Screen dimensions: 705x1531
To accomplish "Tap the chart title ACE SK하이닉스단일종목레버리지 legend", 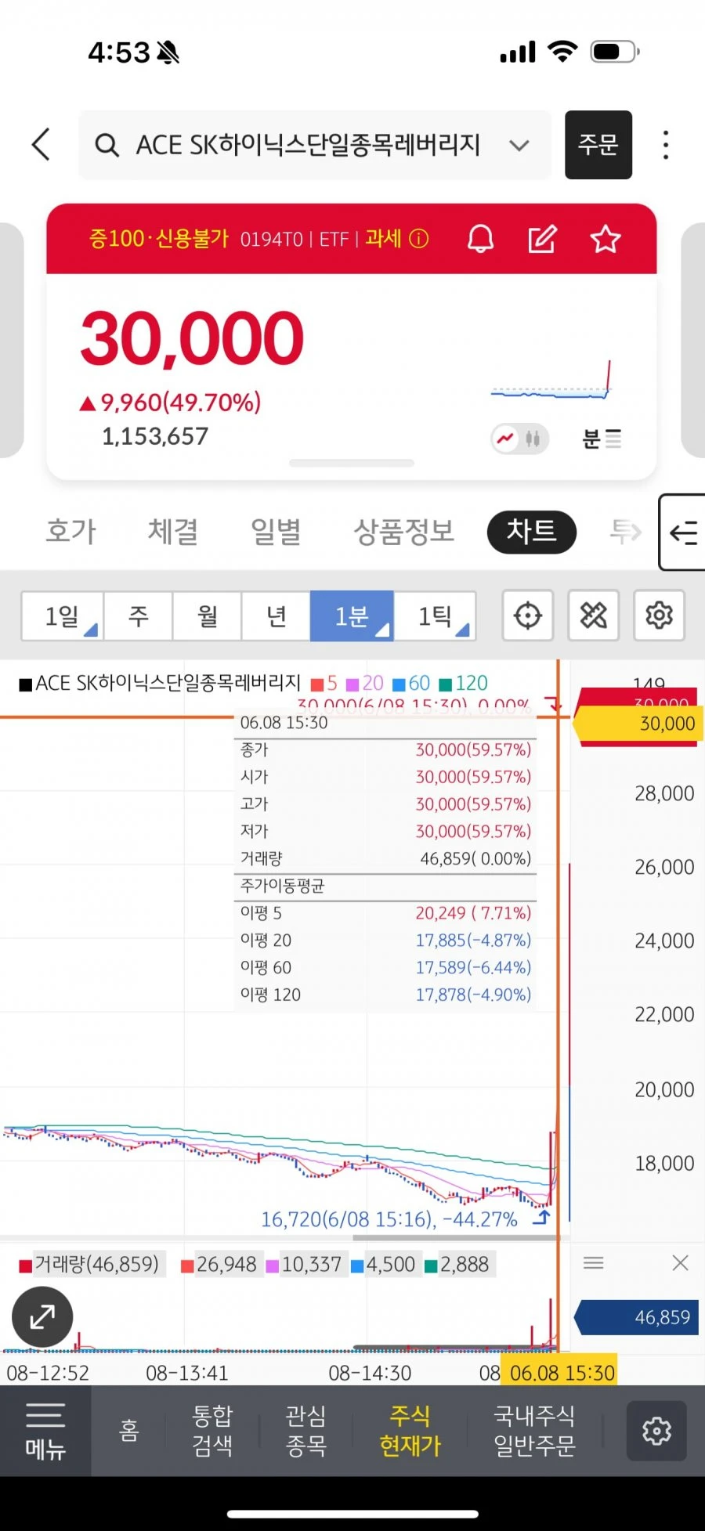I will 160,683.
